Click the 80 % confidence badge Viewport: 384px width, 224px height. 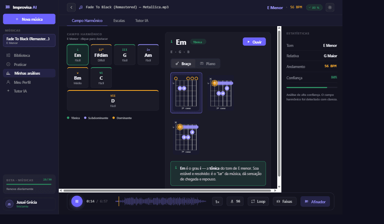point(314,7)
